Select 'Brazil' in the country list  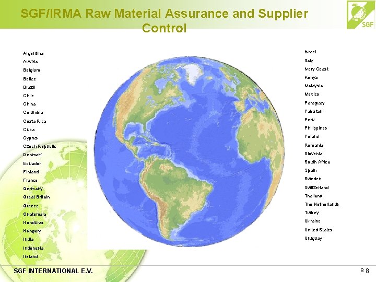coord(29,87)
